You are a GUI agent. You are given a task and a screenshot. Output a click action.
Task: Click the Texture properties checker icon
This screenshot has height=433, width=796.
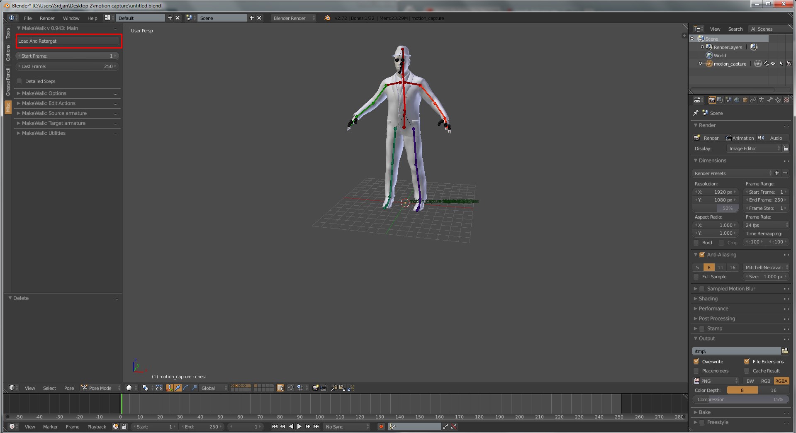786,100
